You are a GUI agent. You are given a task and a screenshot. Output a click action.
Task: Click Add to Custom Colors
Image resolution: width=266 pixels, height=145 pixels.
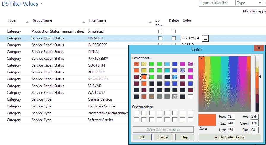[x=230, y=137]
